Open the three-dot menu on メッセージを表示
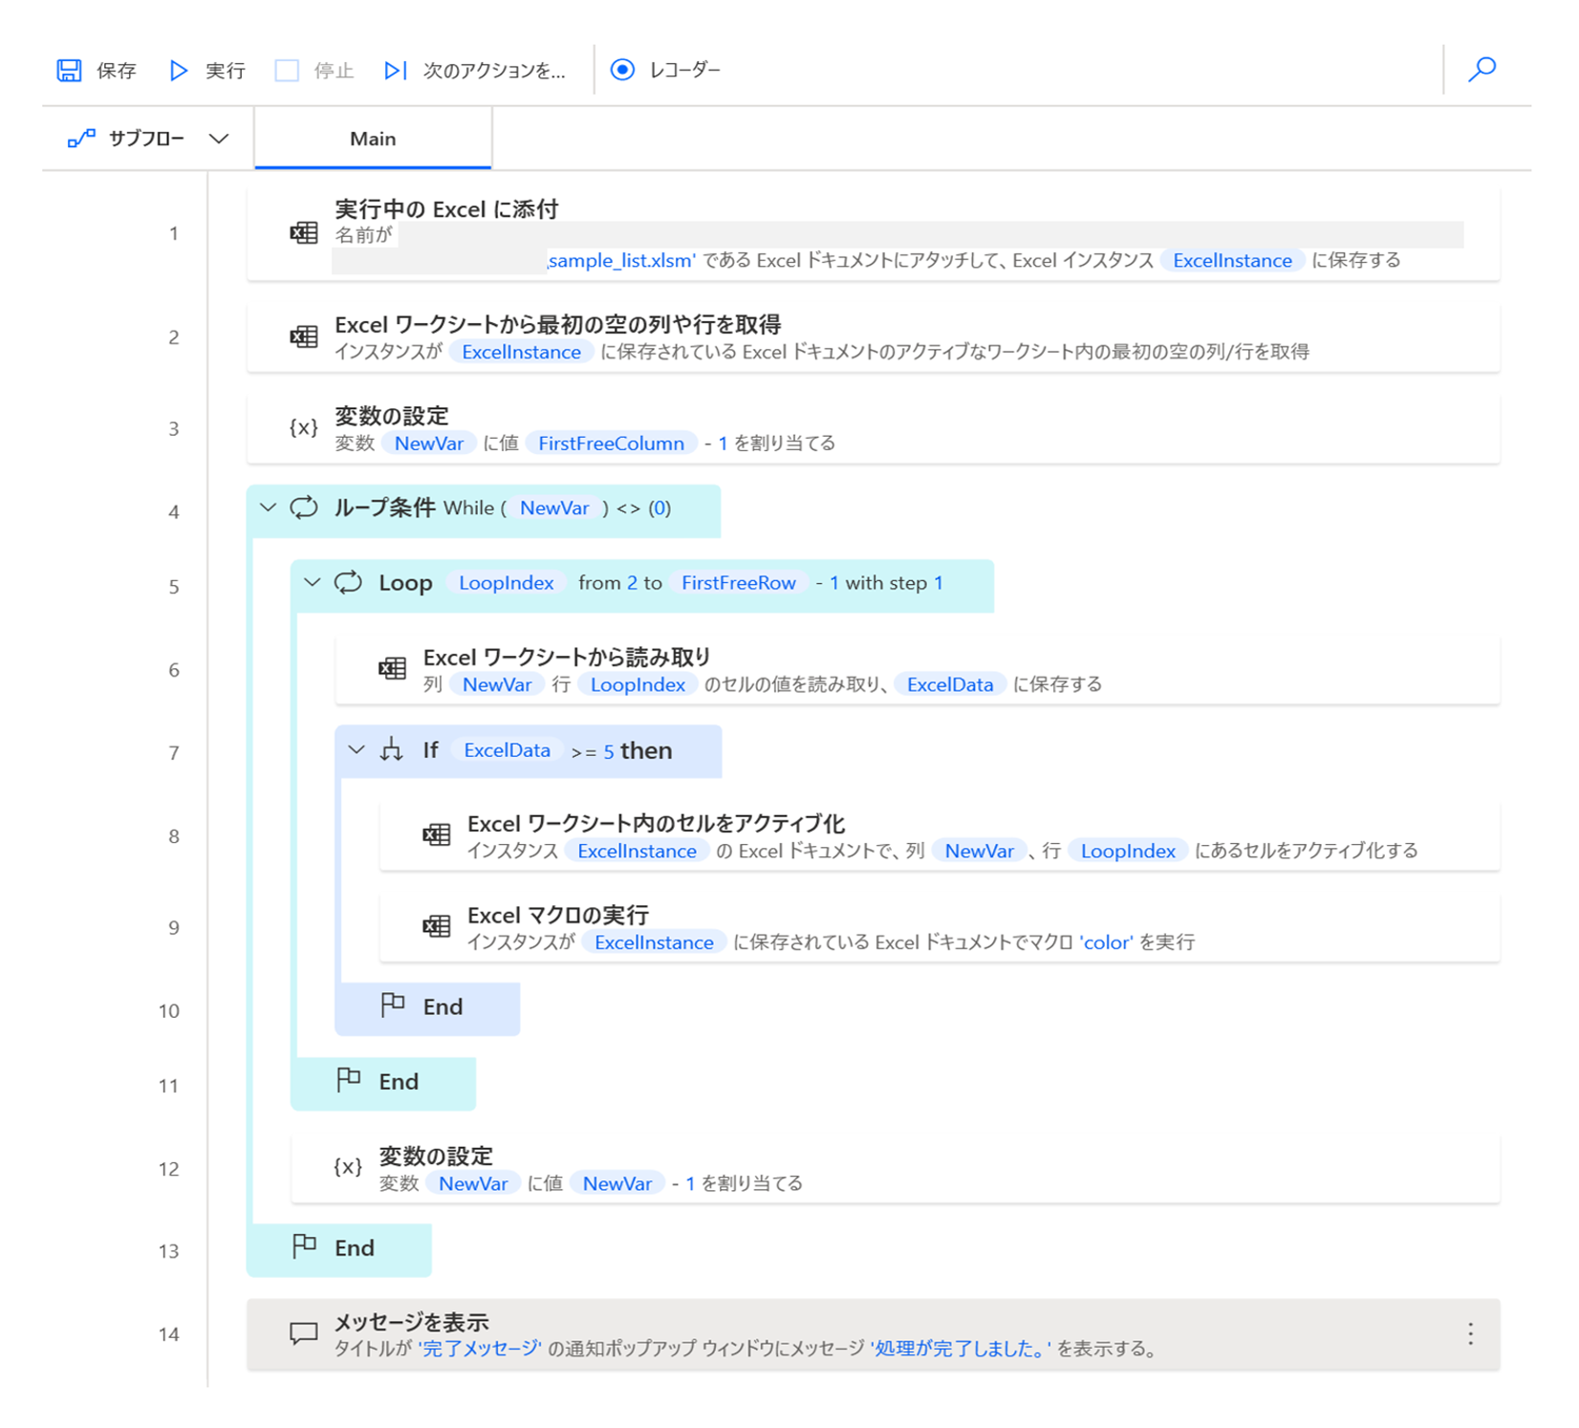Image resolution: width=1579 pixels, height=1428 pixels. click(1469, 1332)
